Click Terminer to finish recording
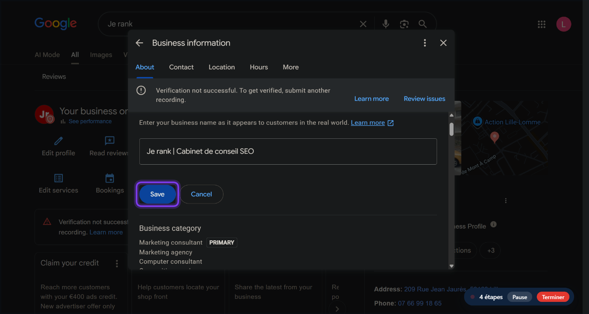Screen dimensions: 589x314 point(553,297)
